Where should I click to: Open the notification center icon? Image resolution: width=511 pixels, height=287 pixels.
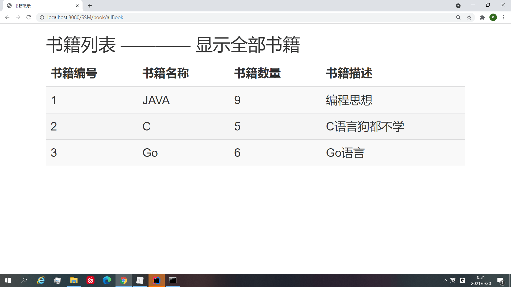pyautogui.click(x=500, y=280)
